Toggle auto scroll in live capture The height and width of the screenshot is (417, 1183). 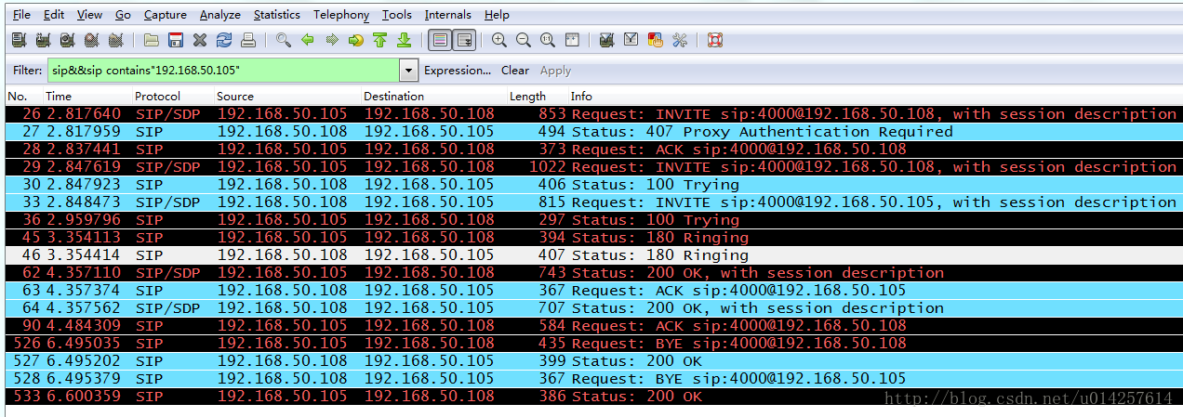(x=464, y=40)
